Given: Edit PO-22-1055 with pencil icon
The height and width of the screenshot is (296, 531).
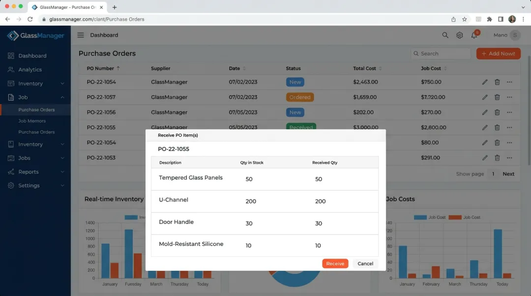Looking at the screenshot, I should 485,128.
